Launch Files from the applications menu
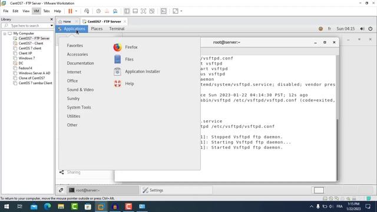The image size is (377, 212). pyautogui.click(x=124, y=59)
